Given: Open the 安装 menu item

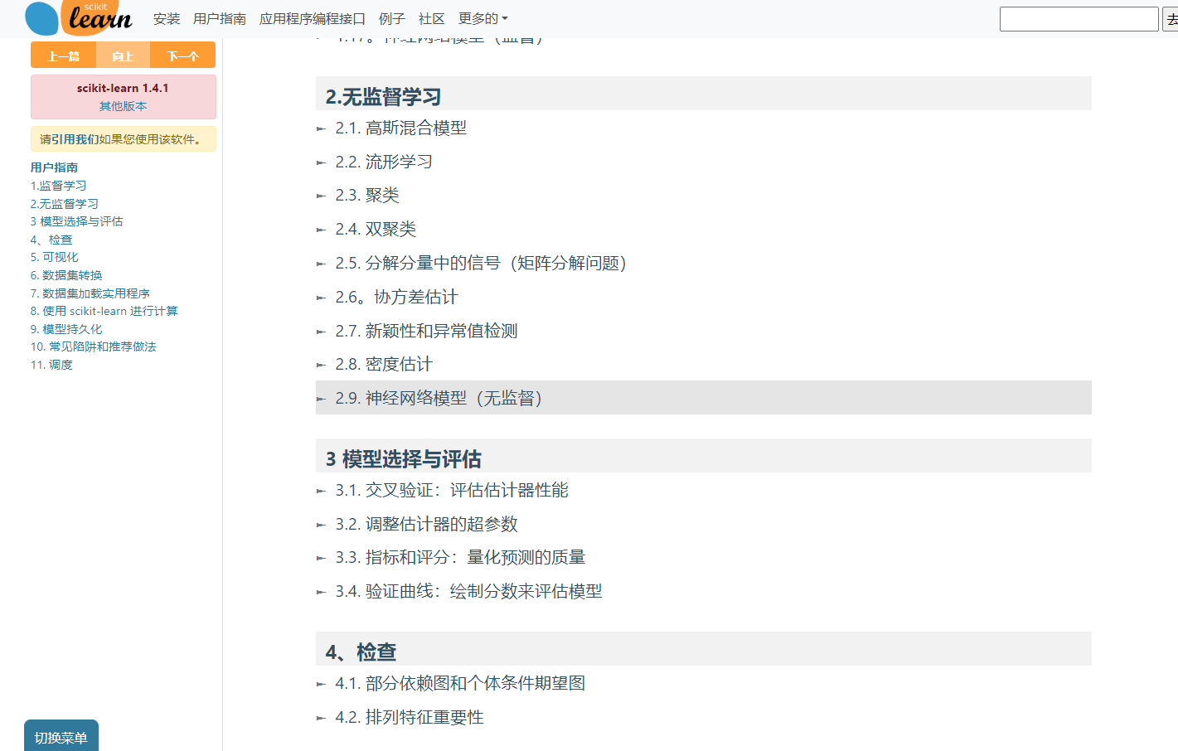Looking at the screenshot, I should coord(167,18).
